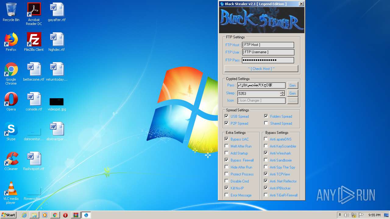Screen dimensions: 390x219
Task: Click the Sleep value spinner arrows
Action: [282, 93]
